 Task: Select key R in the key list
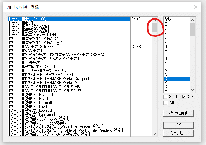[177, 90]
